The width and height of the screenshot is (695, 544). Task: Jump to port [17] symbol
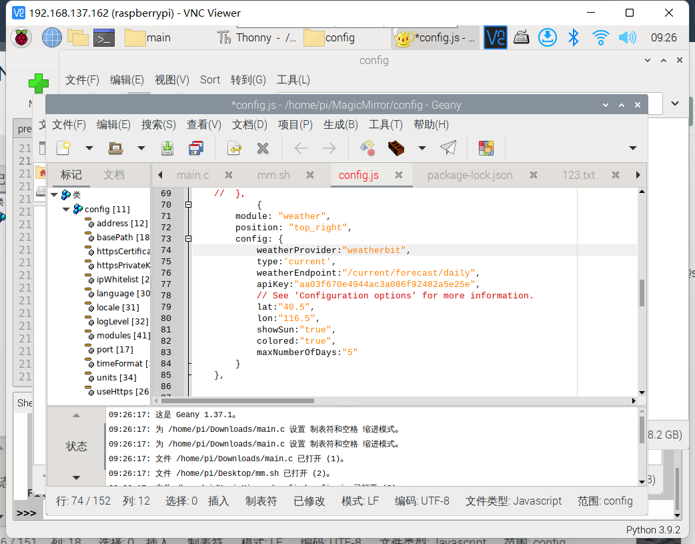(x=114, y=350)
